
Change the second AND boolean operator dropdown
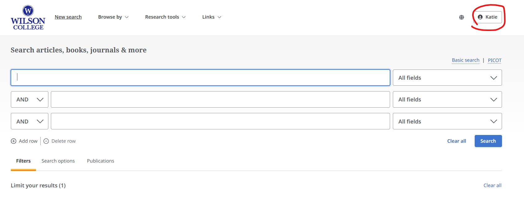29,121
